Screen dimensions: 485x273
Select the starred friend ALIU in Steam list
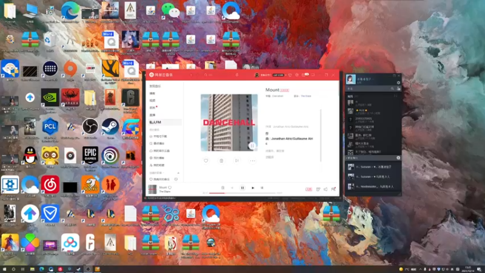click(x=373, y=111)
